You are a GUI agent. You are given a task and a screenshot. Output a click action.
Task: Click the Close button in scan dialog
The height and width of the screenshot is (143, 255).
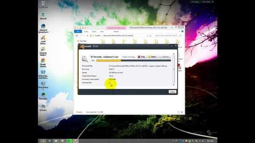tap(173, 92)
